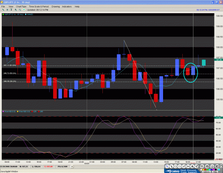
Task: Click the app icon in the title bar
Action: point(2,2)
